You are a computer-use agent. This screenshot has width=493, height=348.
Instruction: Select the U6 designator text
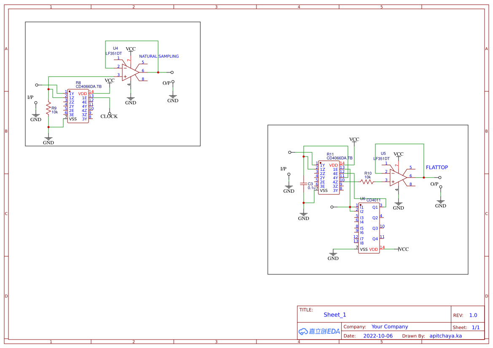363,199
